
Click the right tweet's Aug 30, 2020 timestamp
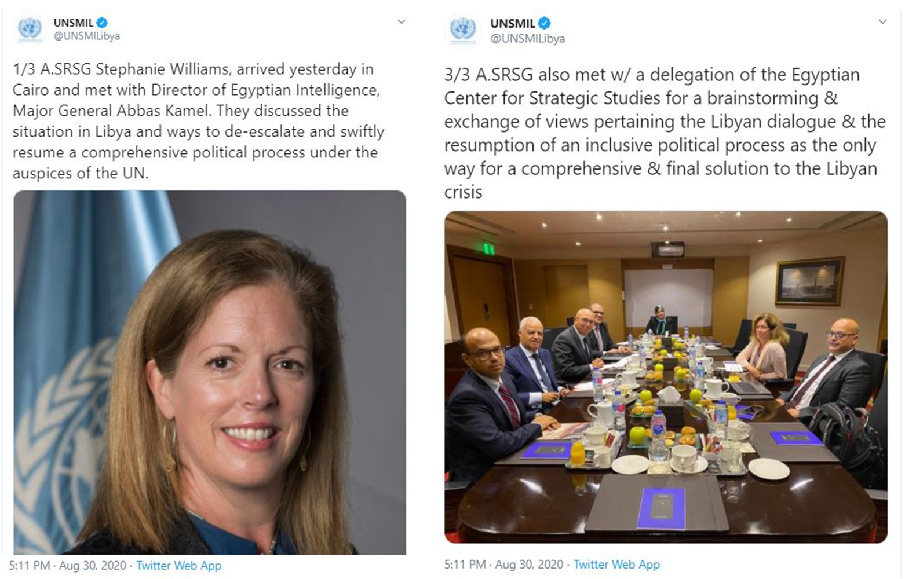(529, 565)
